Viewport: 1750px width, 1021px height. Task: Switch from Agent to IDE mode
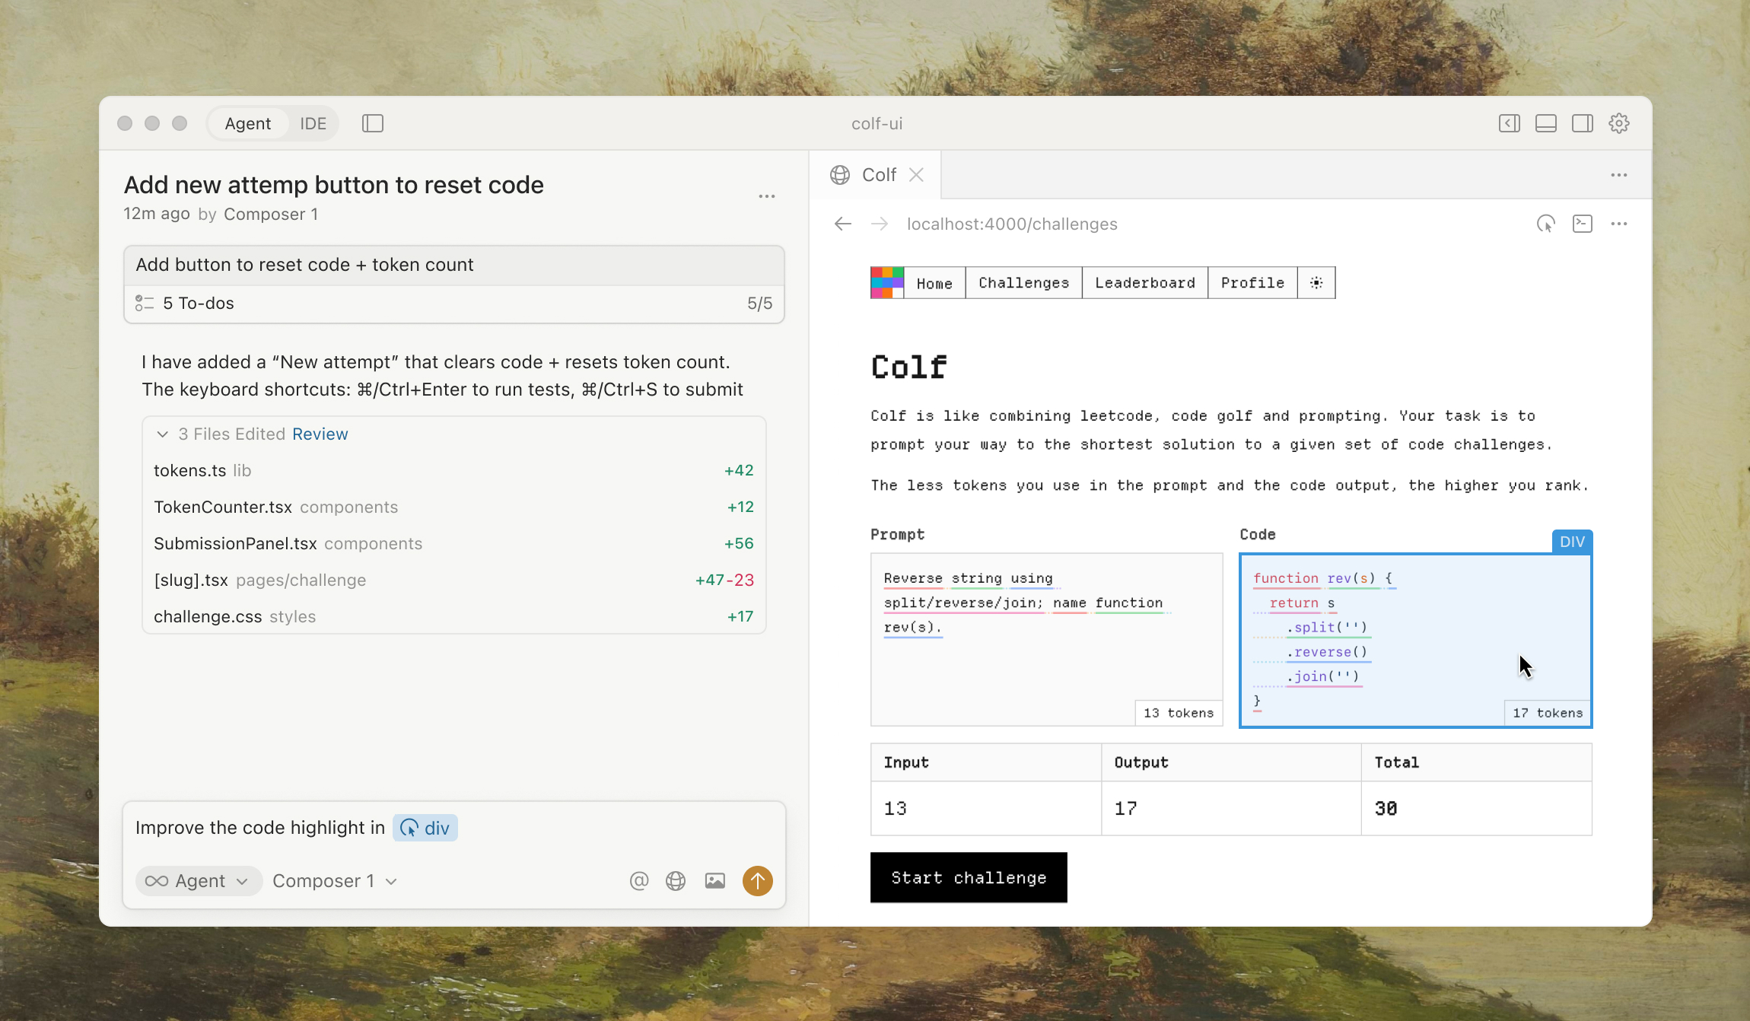point(312,122)
